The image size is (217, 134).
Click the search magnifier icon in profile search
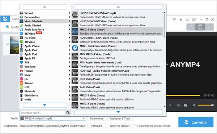(68, 113)
